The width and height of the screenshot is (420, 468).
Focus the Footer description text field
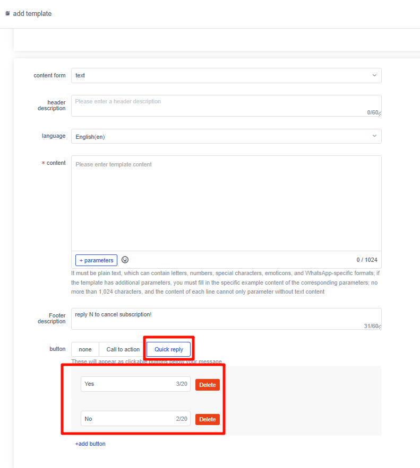click(x=218, y=318)
